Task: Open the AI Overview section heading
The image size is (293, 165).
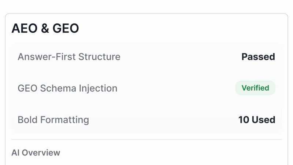Action: coord(36,153)
